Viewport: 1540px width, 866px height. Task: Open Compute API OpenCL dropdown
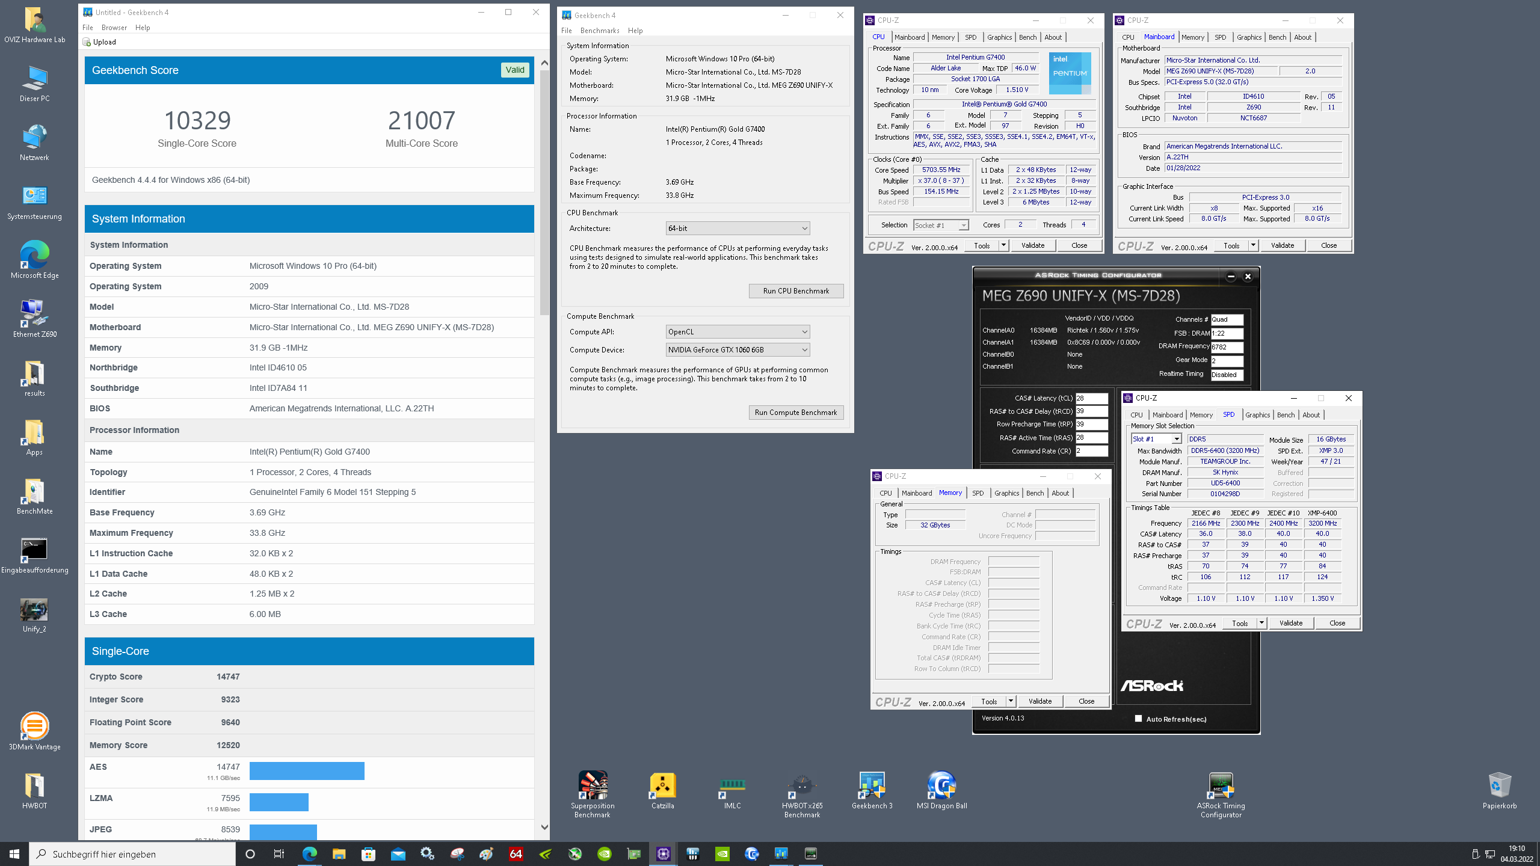tap(738, 332)
